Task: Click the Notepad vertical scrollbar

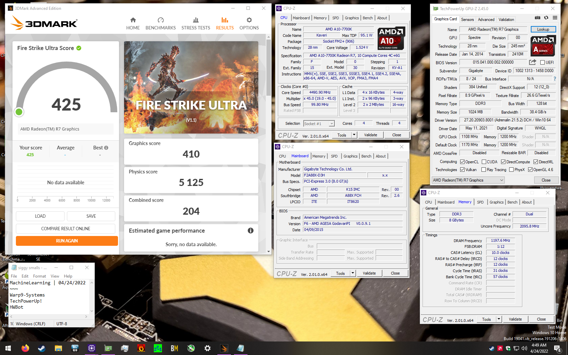Action: pos(92,297)
